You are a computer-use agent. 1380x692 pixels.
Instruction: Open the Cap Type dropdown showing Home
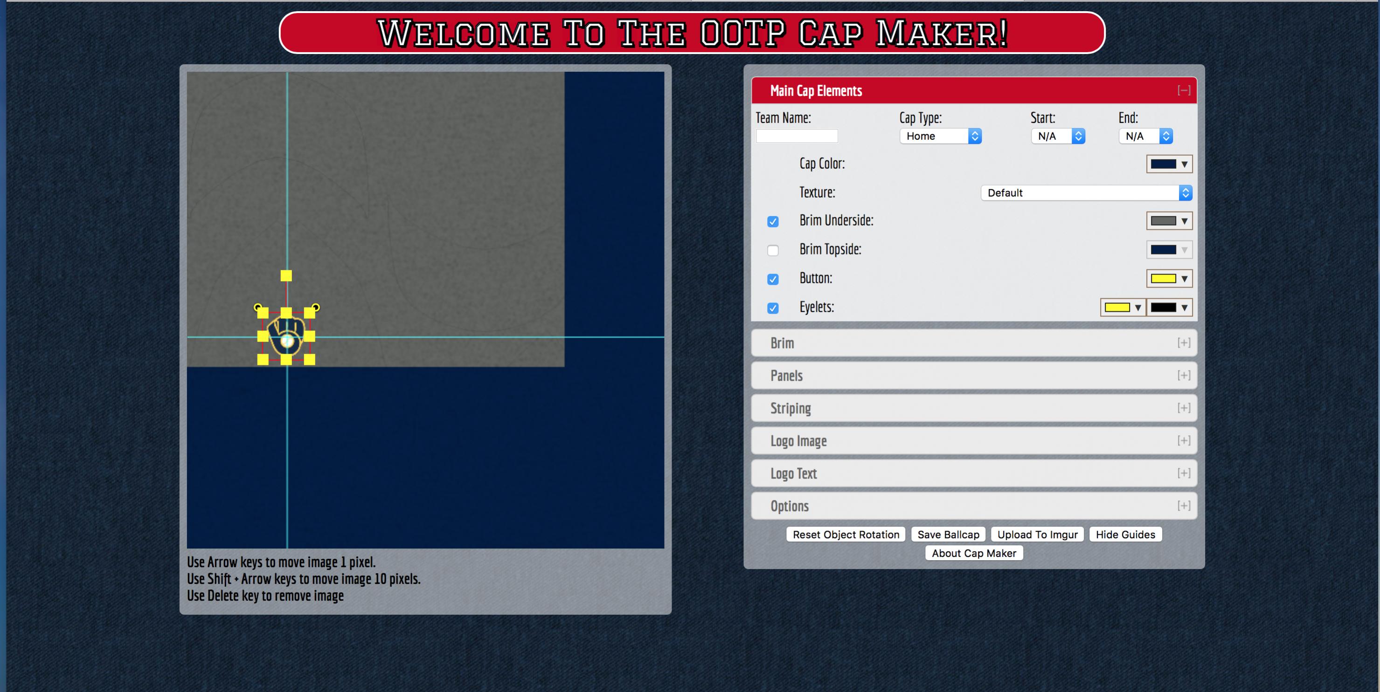point(940,136)
